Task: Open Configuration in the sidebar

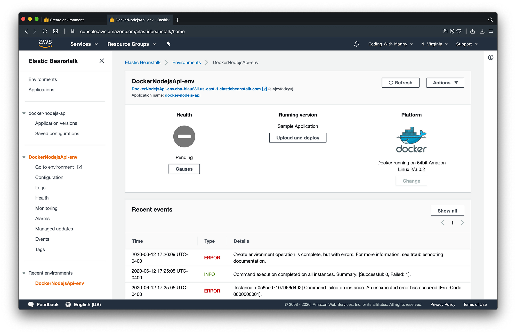Action: point(49,177)
